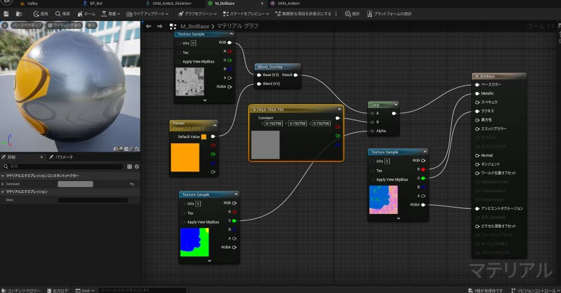Click the Constant gray color swatch

(75, 184)
